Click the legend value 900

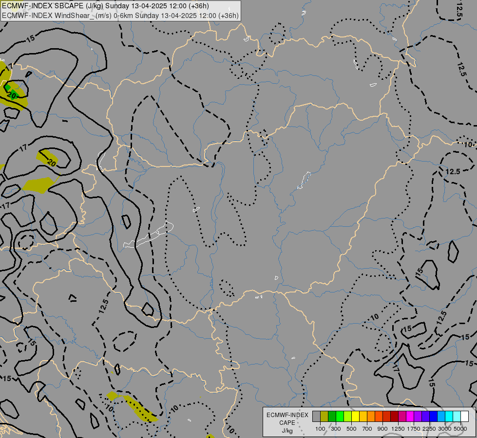382,429
